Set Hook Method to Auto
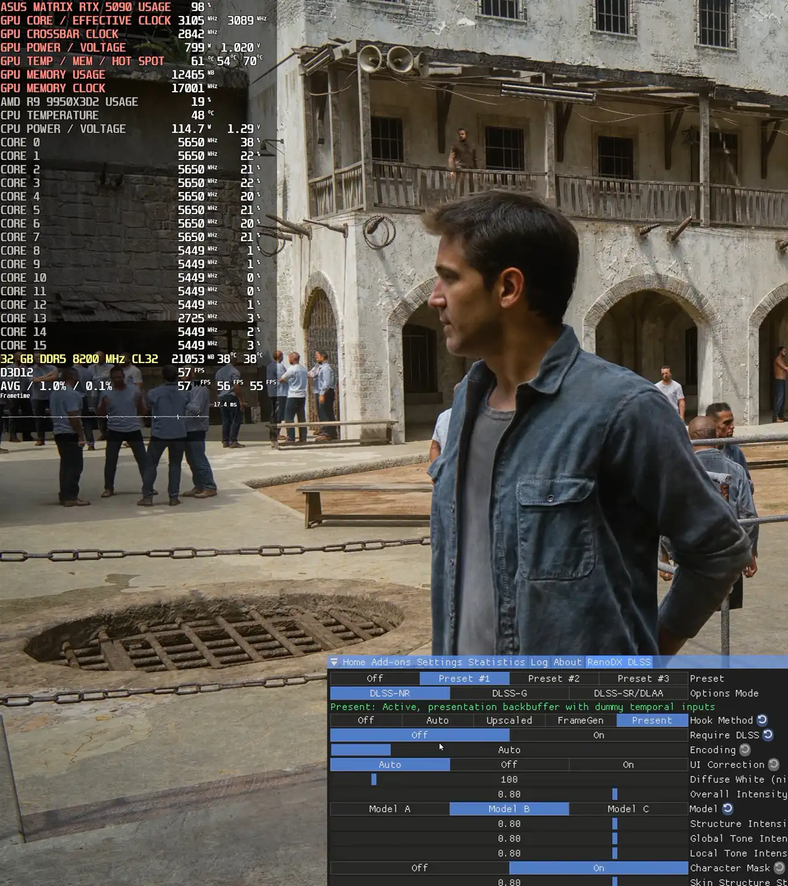This screenshot has height=886, width=788. pyautogui.click(x=437, y=720)
